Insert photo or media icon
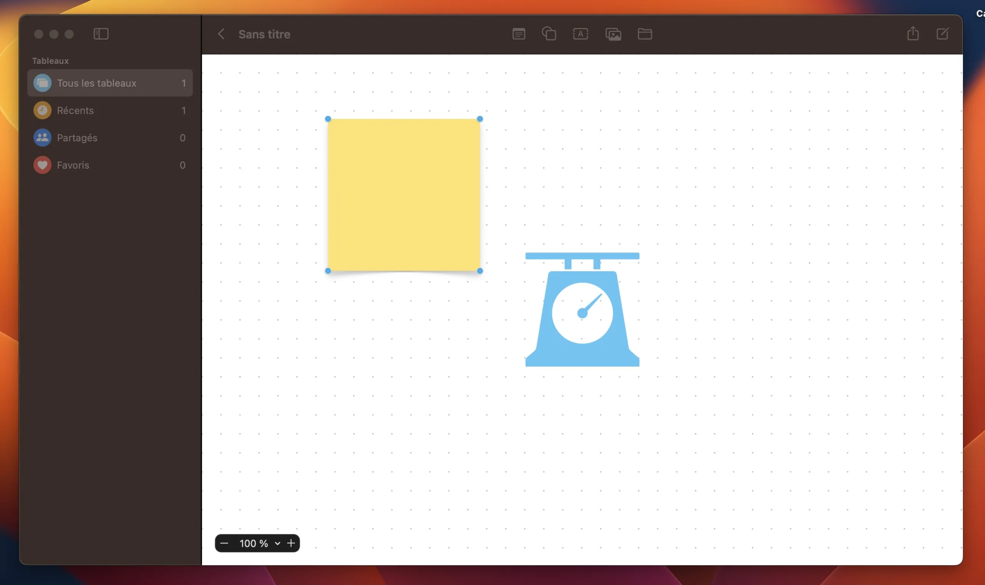The width and height of the screenshot is (985, 585). [x=613, y=34]
